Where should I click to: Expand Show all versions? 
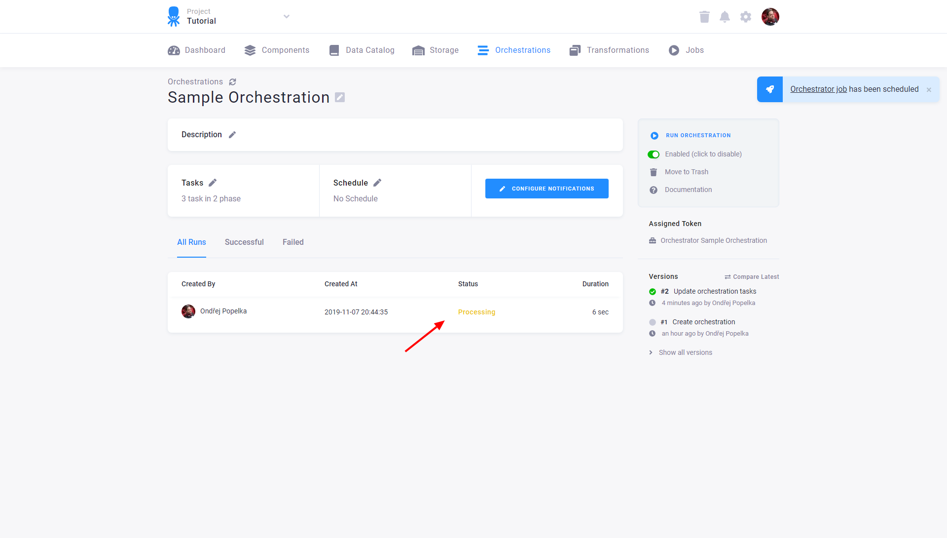(x=685, y=352)
